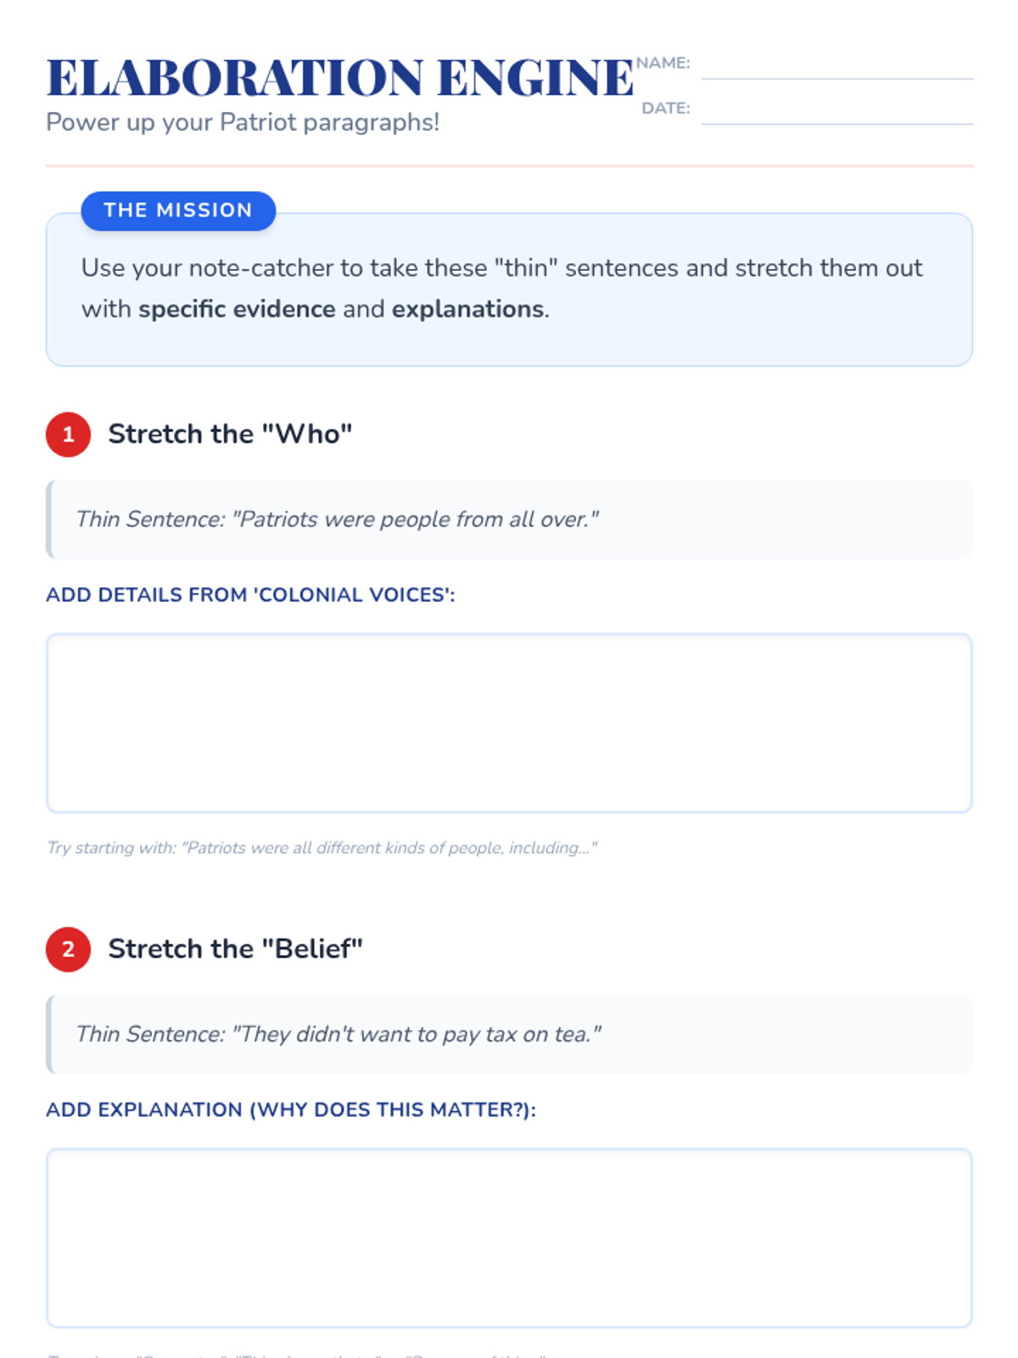Click the NAME: label text

[x=663, y=63]
